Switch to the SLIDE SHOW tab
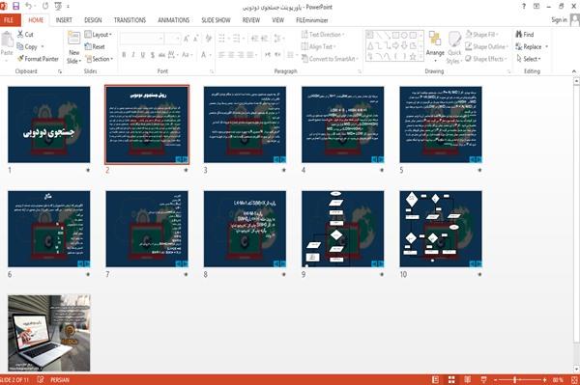 [216, 20]
